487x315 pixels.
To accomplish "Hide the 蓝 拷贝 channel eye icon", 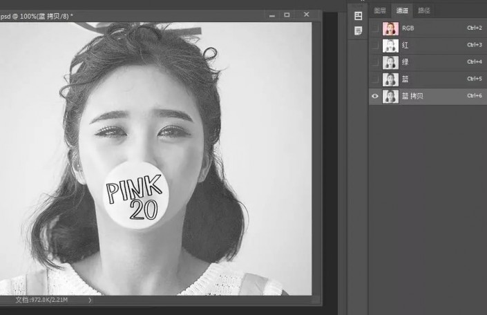I will point(375,96).
